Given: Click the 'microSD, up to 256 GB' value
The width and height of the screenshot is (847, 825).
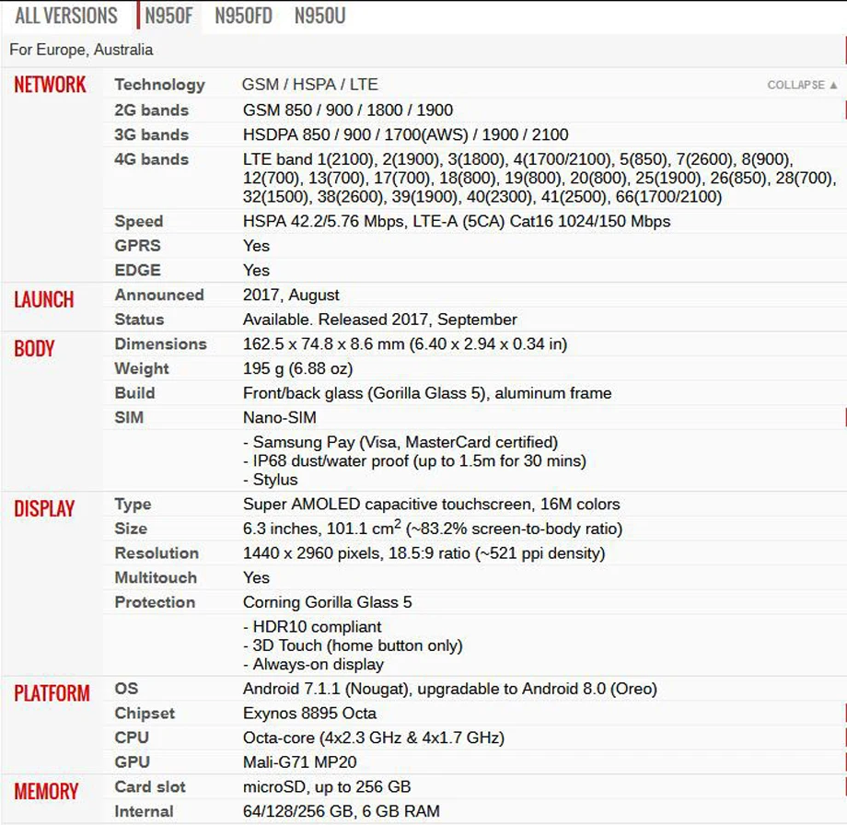Looking at the screenshot, I should coord(327,787).
